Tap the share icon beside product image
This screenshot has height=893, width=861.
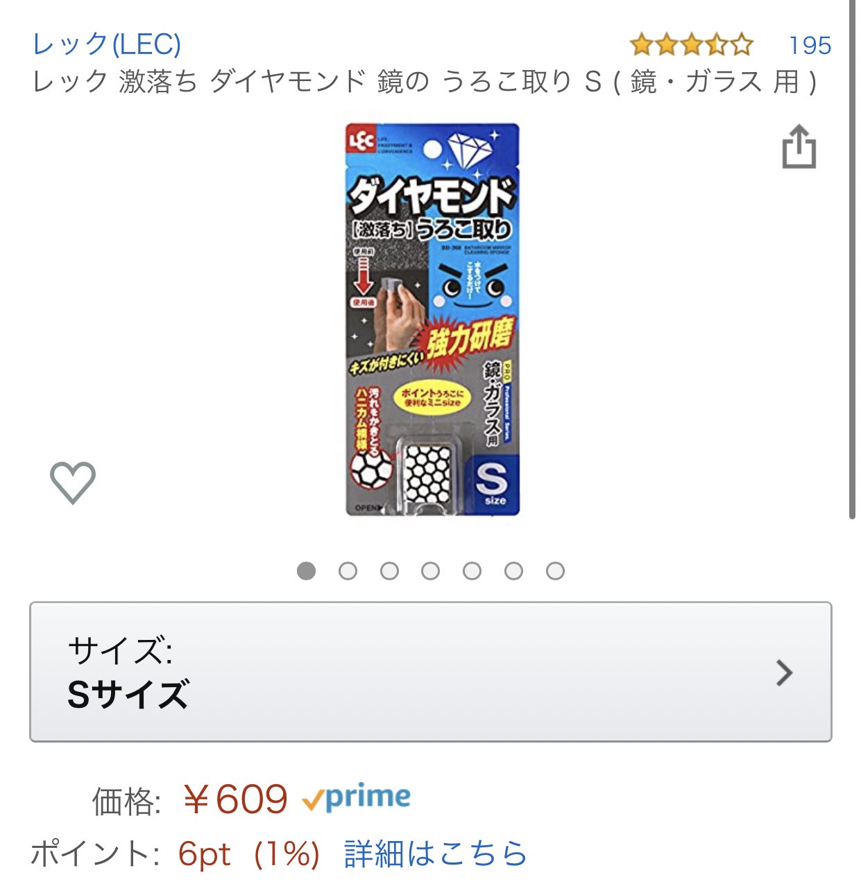click(x=799, y=146)
